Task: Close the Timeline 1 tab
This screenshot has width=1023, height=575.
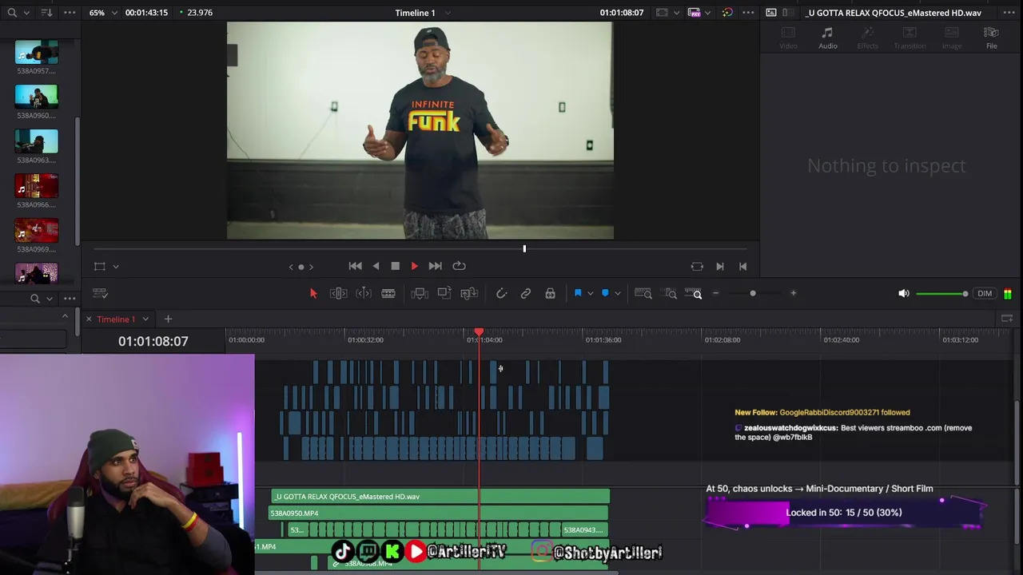Action: coord(89,319)
